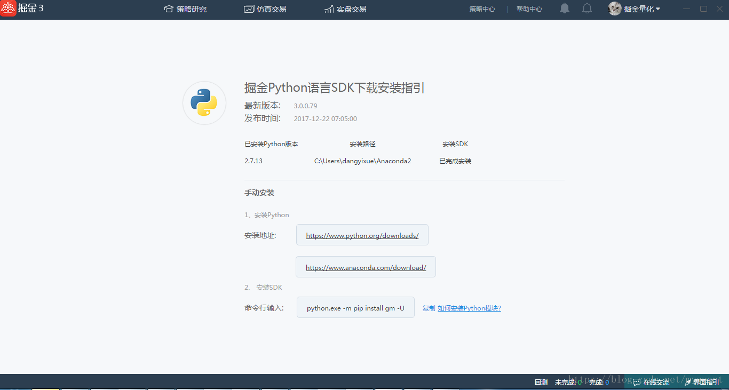This screenshot has height=390, width=729.
Task: Open 策略中心 from top bar
Action: 482,9
